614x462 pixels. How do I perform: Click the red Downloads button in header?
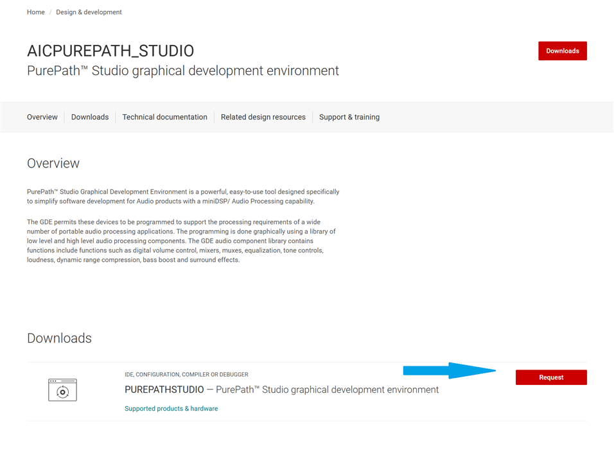(563, 51)
